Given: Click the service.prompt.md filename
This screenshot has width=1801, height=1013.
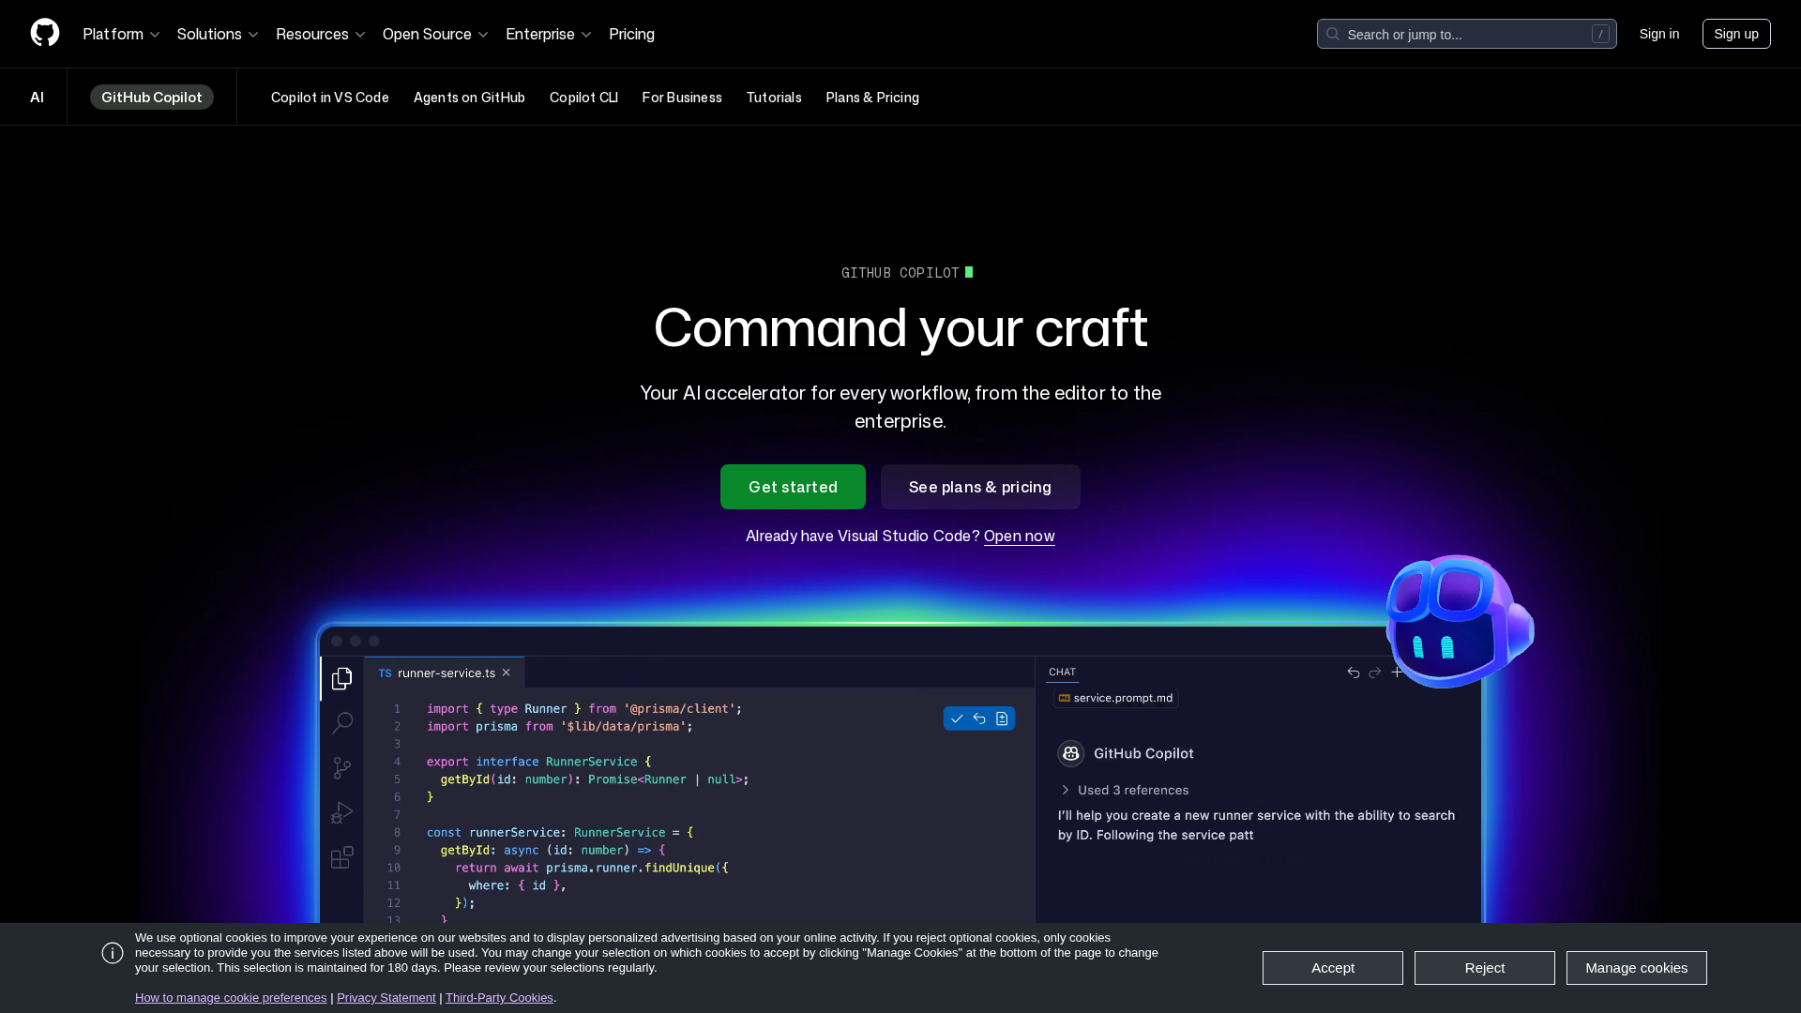Looking at the screenshot, I should [x=1123, y=698].
